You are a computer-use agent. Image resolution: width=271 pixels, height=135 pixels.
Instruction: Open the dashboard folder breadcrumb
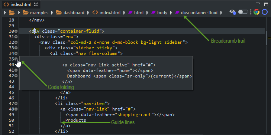click(70, 12)
